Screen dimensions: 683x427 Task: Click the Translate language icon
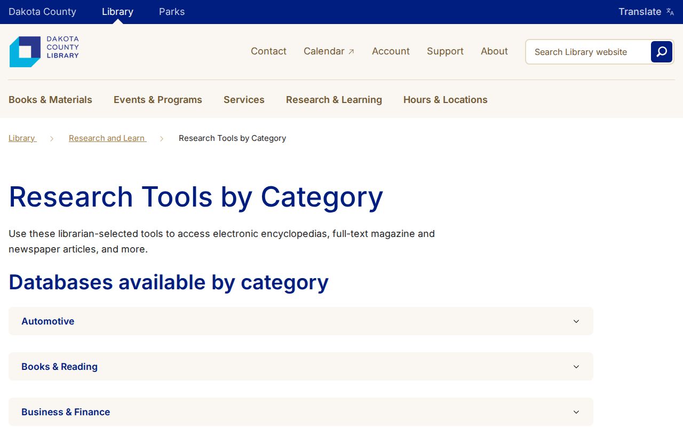[670, 12]
